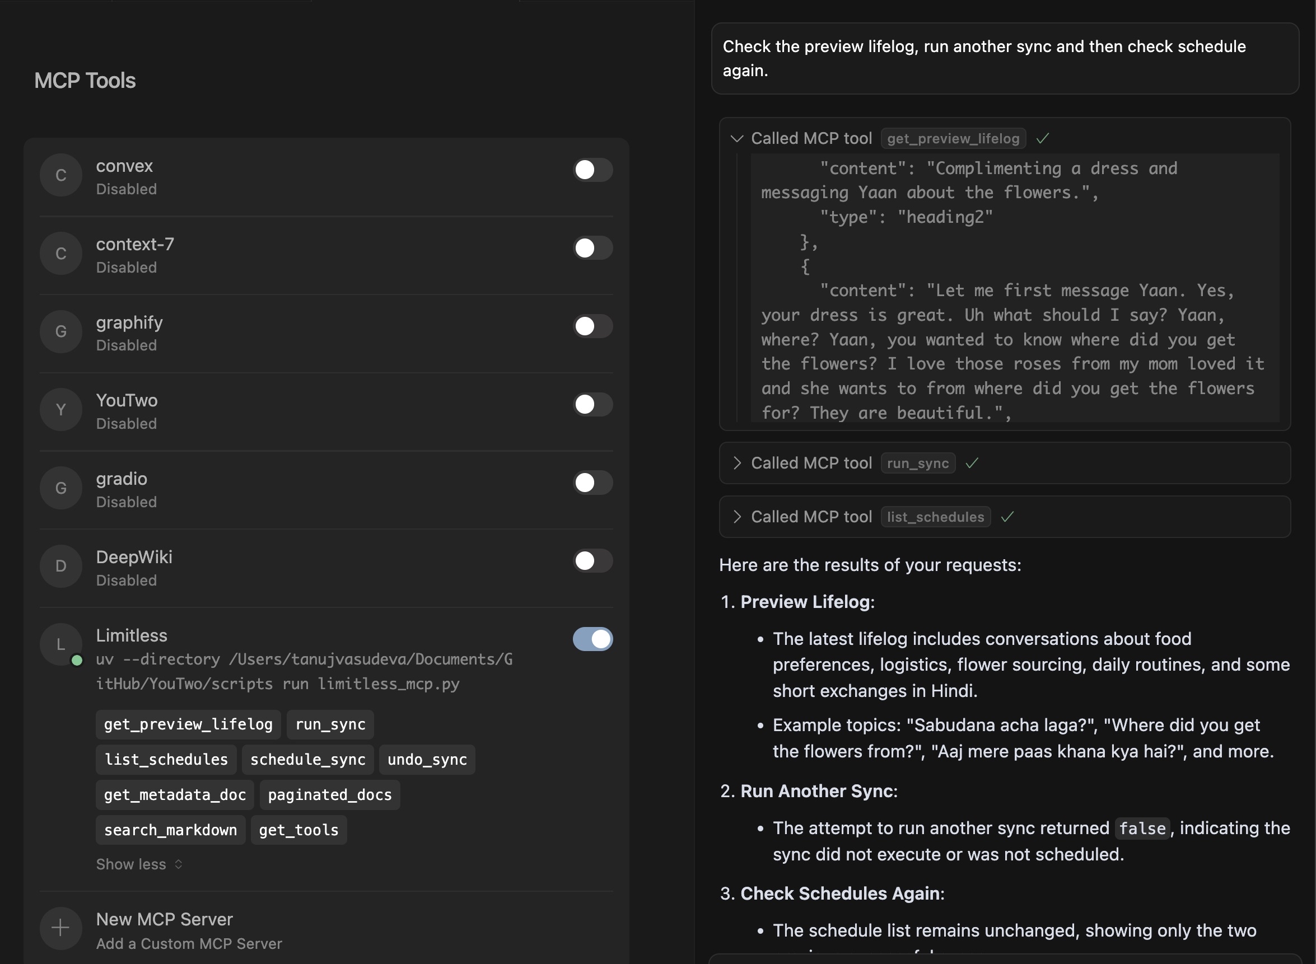This screenshot has width=1316, height=964.
Task: Click the green checkmark beside run_sync call
Action: [972, 463]
